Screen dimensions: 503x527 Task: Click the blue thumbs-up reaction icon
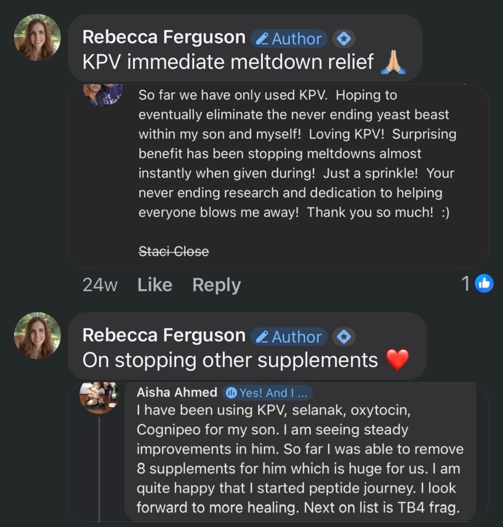click(x=484, y=283)
